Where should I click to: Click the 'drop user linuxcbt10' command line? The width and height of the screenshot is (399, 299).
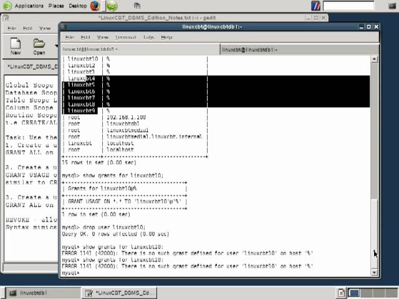(x=103, y=227)
